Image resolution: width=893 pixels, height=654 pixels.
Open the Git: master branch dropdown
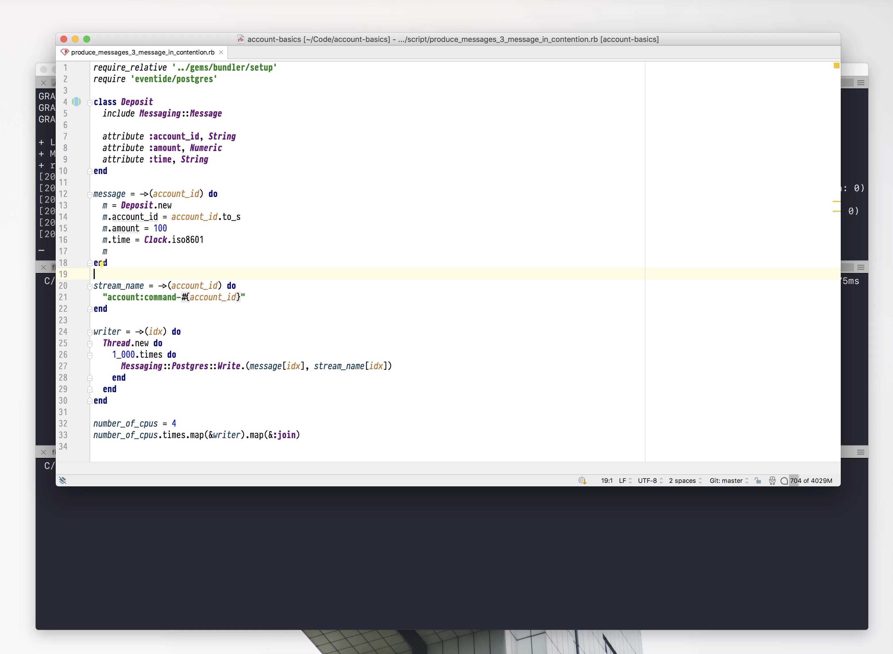729,481
